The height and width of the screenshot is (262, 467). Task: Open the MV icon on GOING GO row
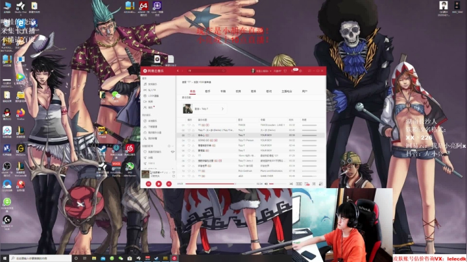click(215, 140)
